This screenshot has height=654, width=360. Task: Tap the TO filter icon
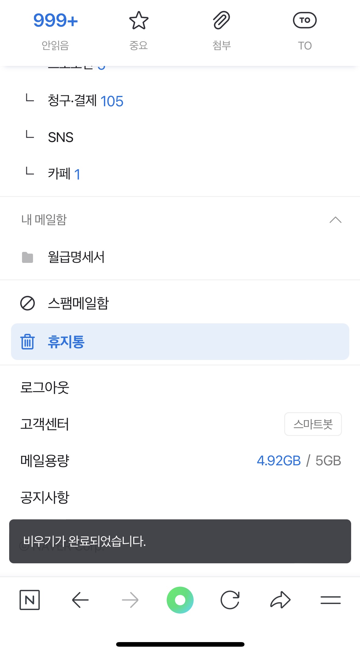[305, 21]
